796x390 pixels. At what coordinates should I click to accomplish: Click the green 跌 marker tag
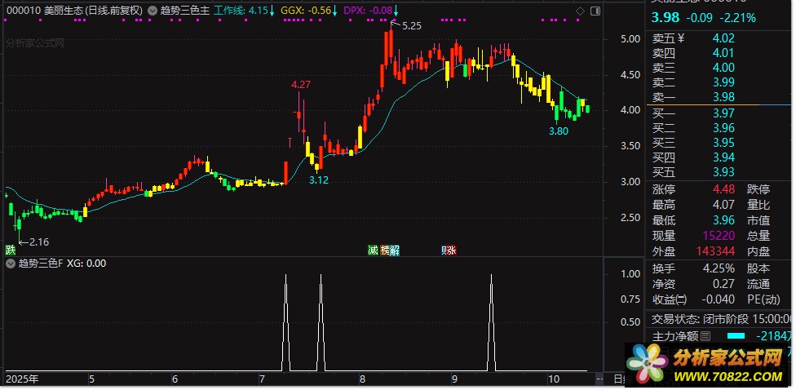pyautogui.click(x=10, y=250)
